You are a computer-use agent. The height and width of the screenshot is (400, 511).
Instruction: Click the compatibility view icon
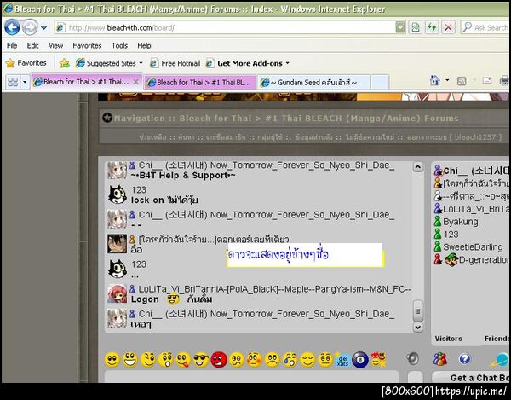tap(416, 28)
